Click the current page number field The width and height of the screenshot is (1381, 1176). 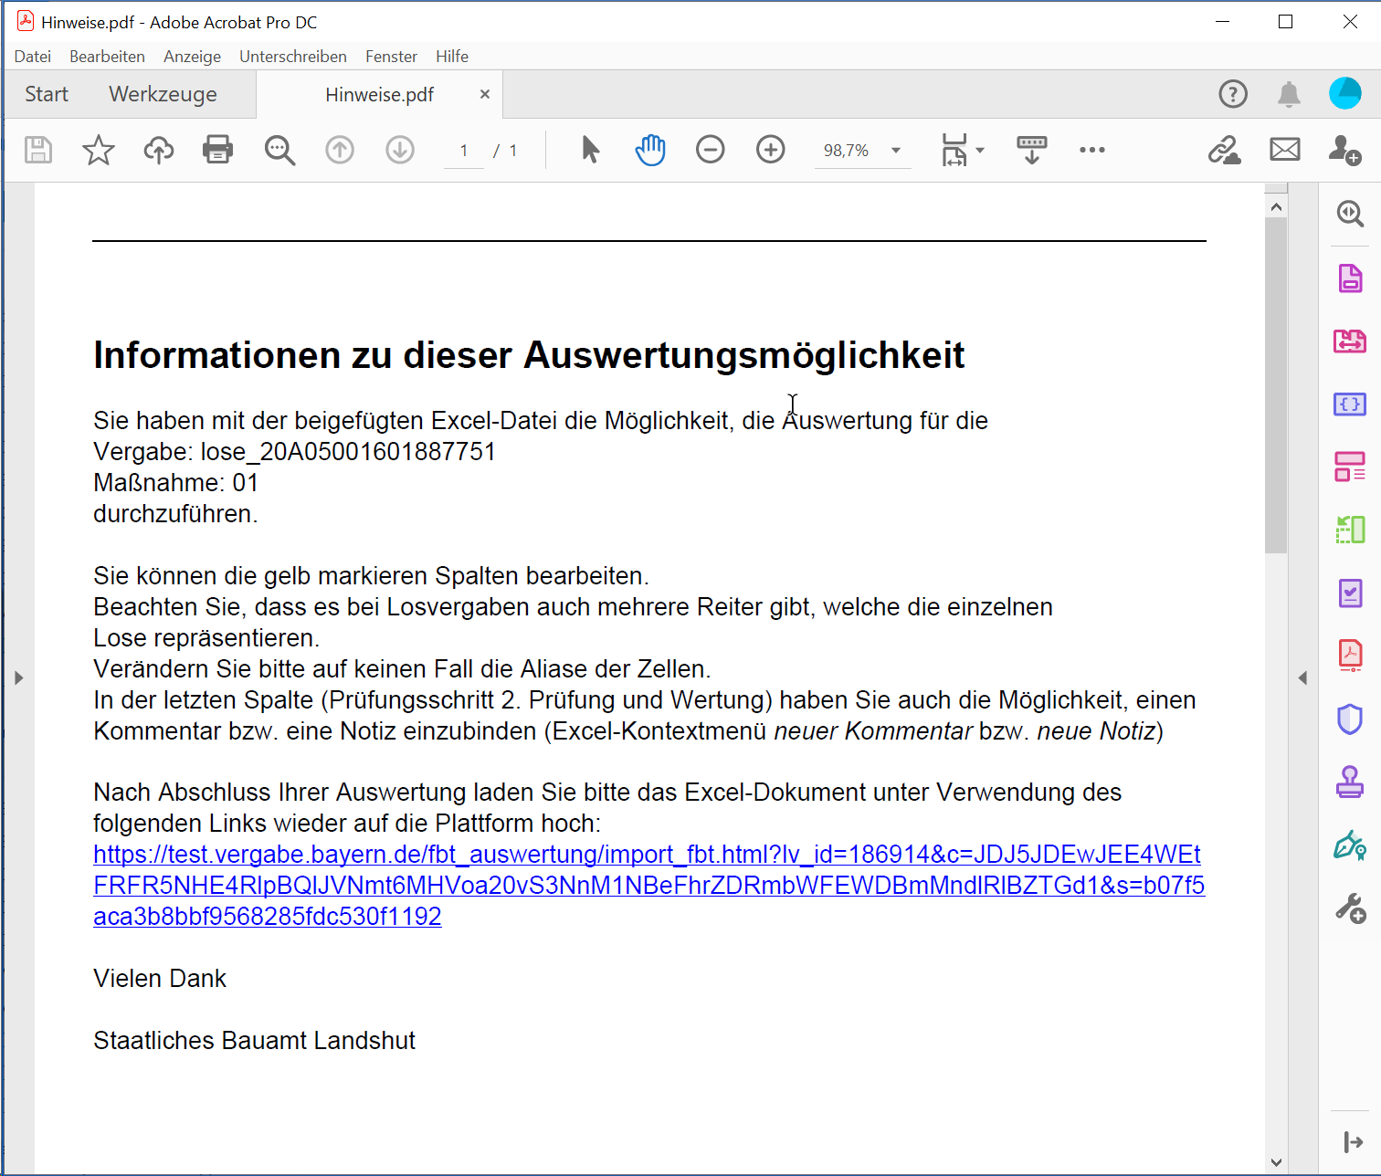(x=464, y=151)
